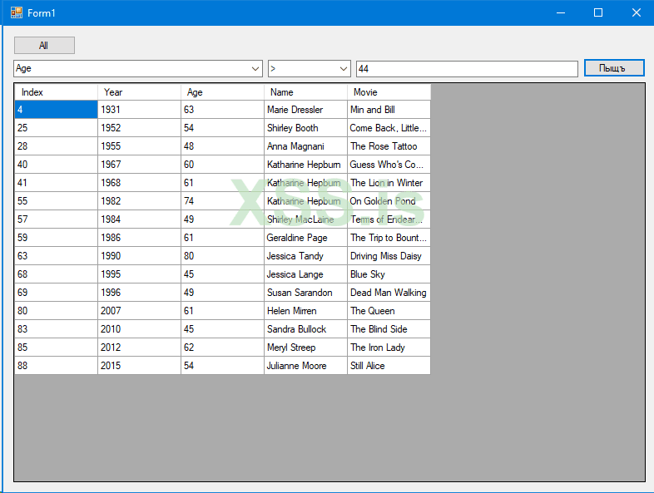Click the Shirley Booth cell
The width and height of the screenshot is (654, 493).
pyautogui.click(x=305, y=128)
